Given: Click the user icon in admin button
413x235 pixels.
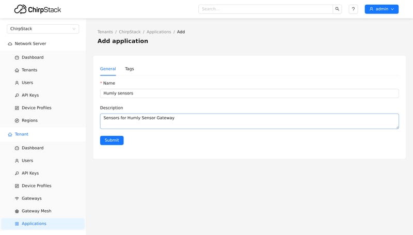Looking at the screenshot, I should click(371, 9).
